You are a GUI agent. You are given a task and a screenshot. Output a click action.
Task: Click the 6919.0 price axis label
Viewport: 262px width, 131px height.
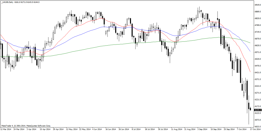coord(257,5)
